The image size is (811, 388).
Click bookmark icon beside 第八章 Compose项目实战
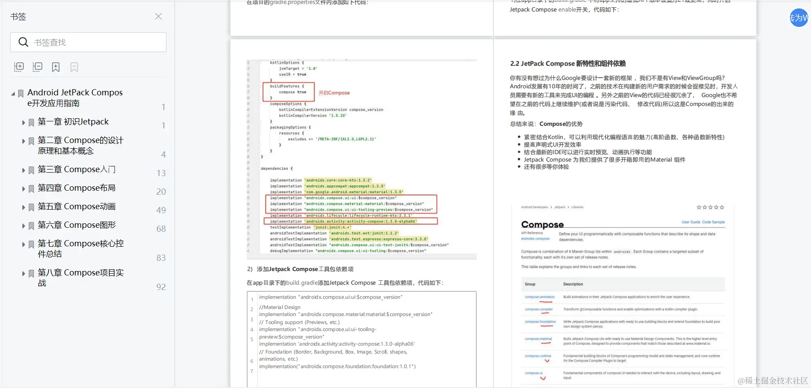[31, 273]
